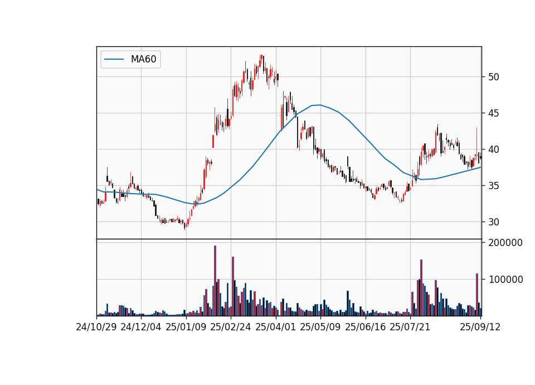Select the 25/02/24 date label
Image resolution: width=535 pixels, height=385 pixels.
pos(231,327)
